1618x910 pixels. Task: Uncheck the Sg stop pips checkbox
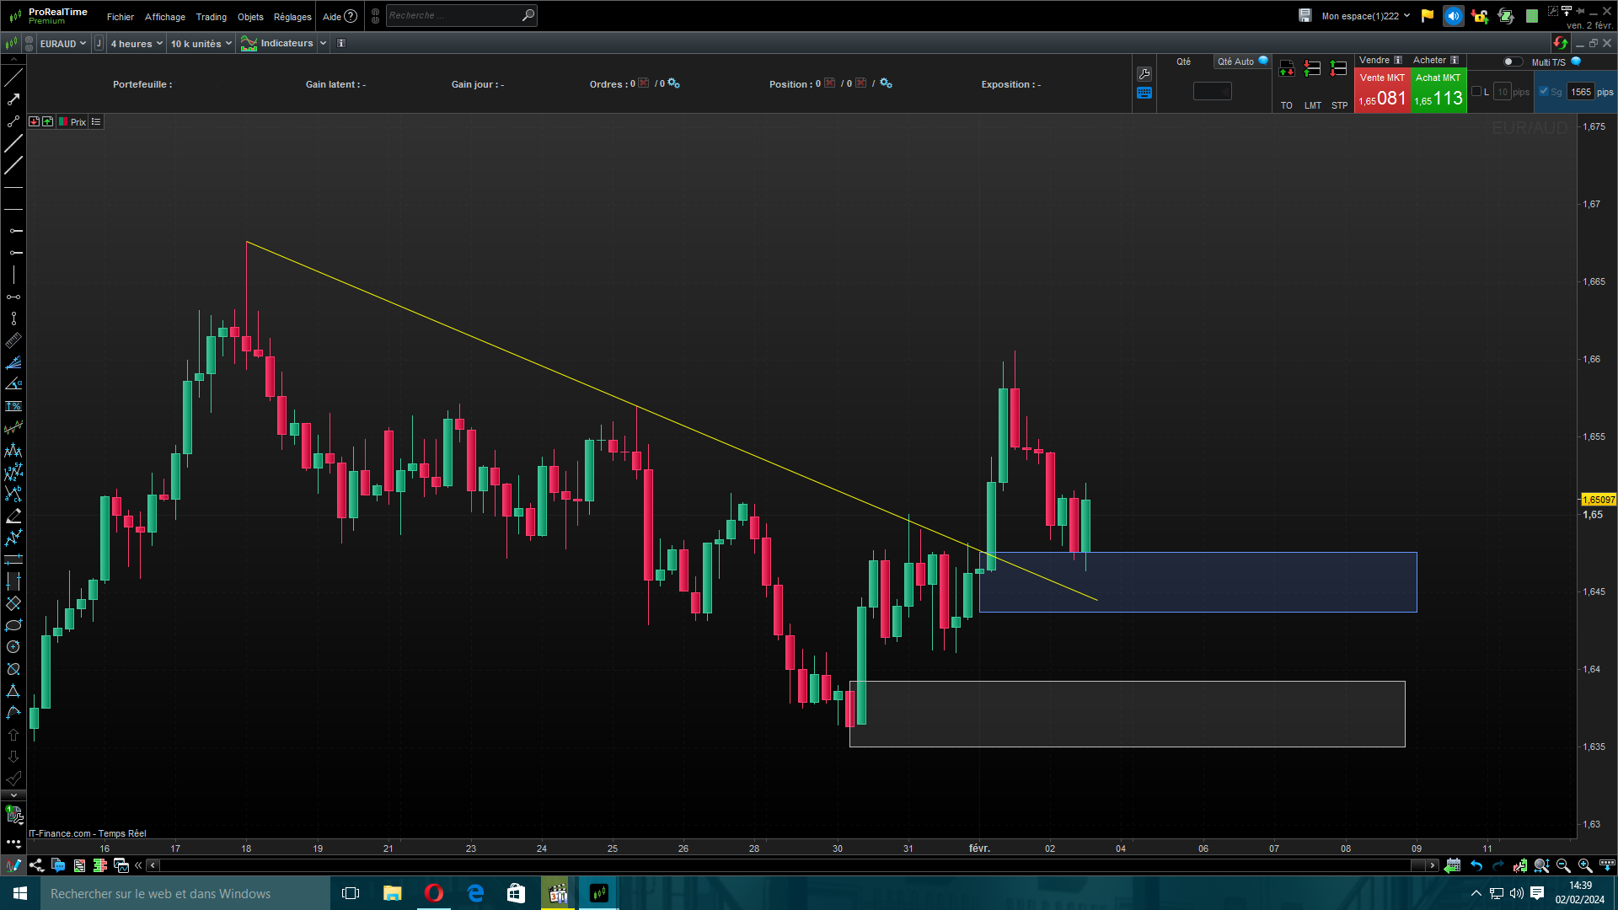point(1544,92)
